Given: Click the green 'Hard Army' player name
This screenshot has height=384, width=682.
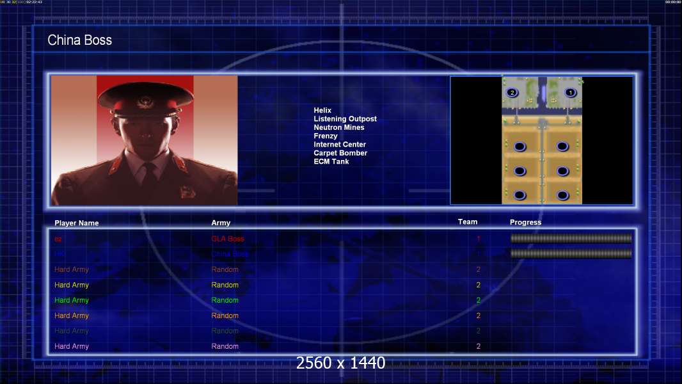Looking at the screenshot, I should pyautogui.click(x=71, y=300).
